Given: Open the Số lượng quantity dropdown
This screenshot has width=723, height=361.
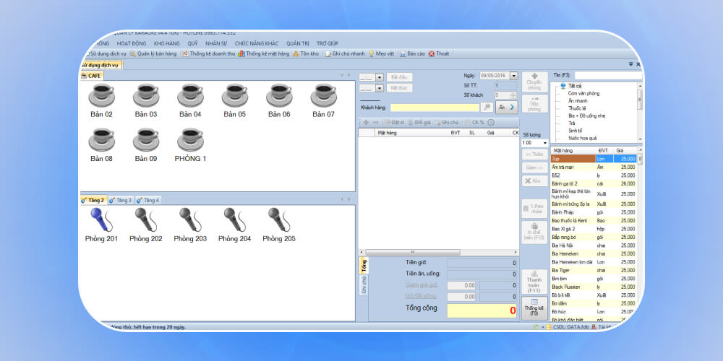Looking at the screenshot, I should (x=544, y=143).
